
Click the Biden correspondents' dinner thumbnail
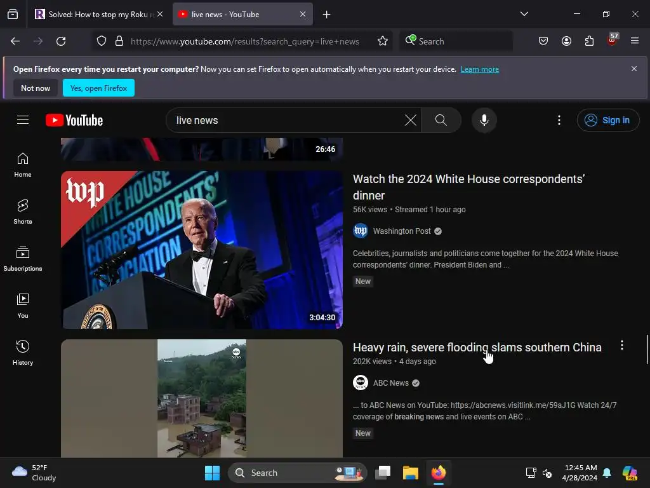click(x=202, y=250)
